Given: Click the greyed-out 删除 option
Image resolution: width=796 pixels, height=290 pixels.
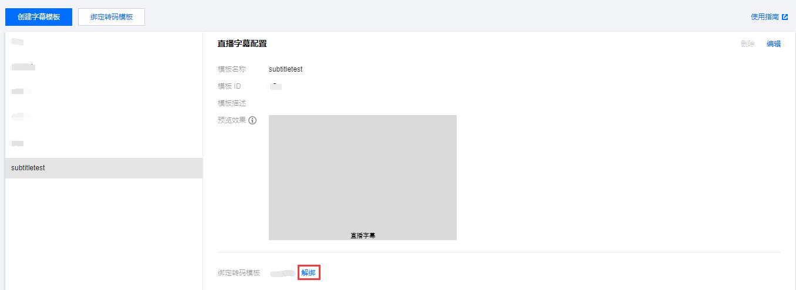Looking at the screenshot, I should click(x=748, y=44).
